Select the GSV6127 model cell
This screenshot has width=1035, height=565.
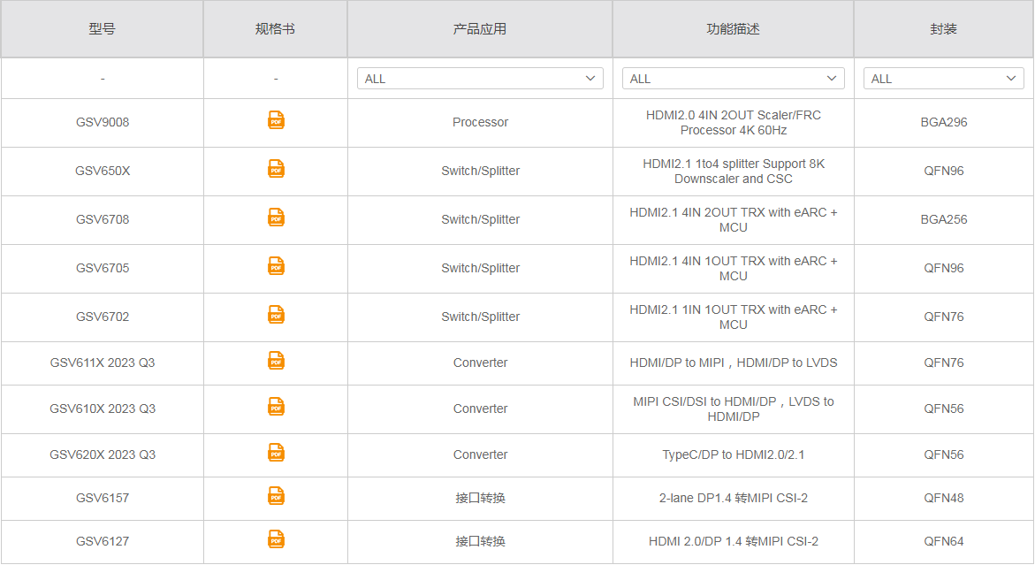103,542
